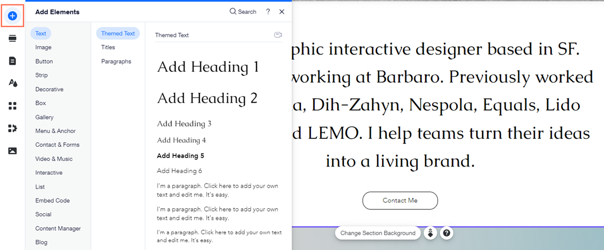Add Heading 4 text element

pos(181,141)
